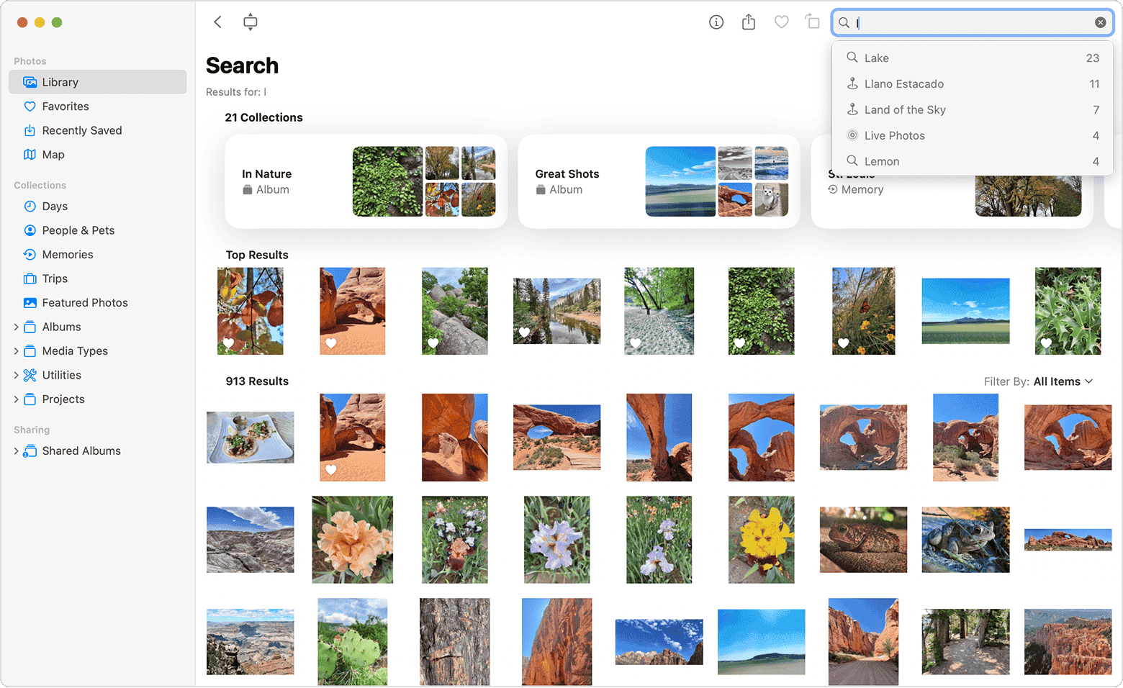Expand the Albums section in the sidebar
The image size is (1123, 688).
pyautogui.click(x=16, y=326)
